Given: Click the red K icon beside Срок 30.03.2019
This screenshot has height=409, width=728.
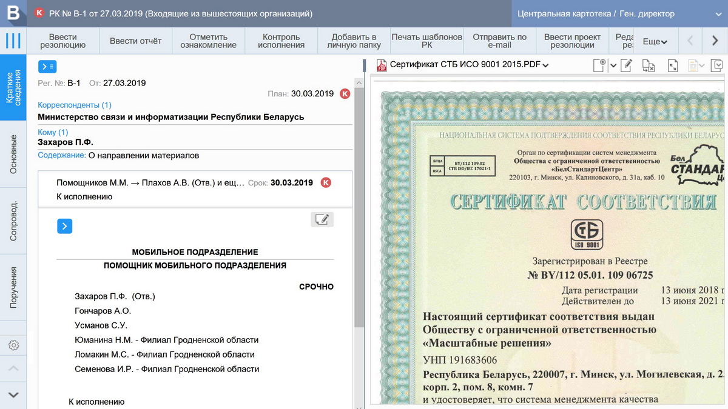Looking at the screenshot, I should point(326,182).
